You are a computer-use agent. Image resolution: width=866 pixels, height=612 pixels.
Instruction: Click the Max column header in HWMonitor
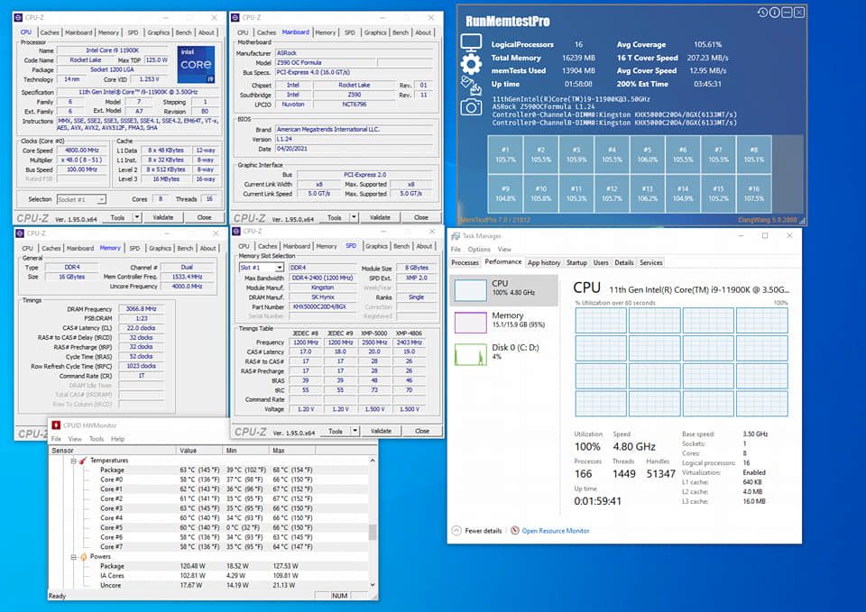coord(292,451)
